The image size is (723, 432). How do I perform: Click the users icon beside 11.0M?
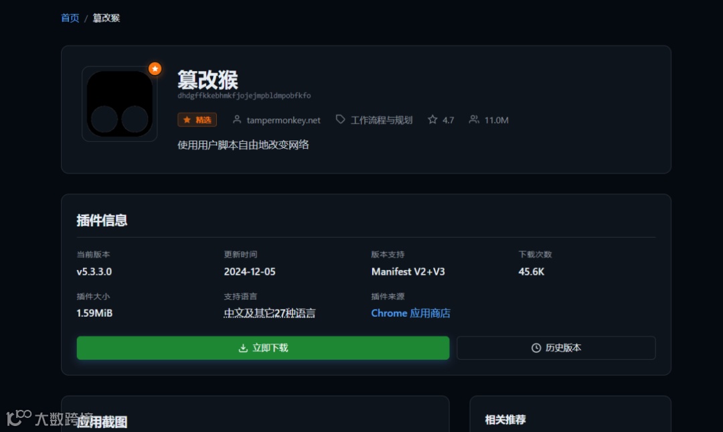(473, 119)
